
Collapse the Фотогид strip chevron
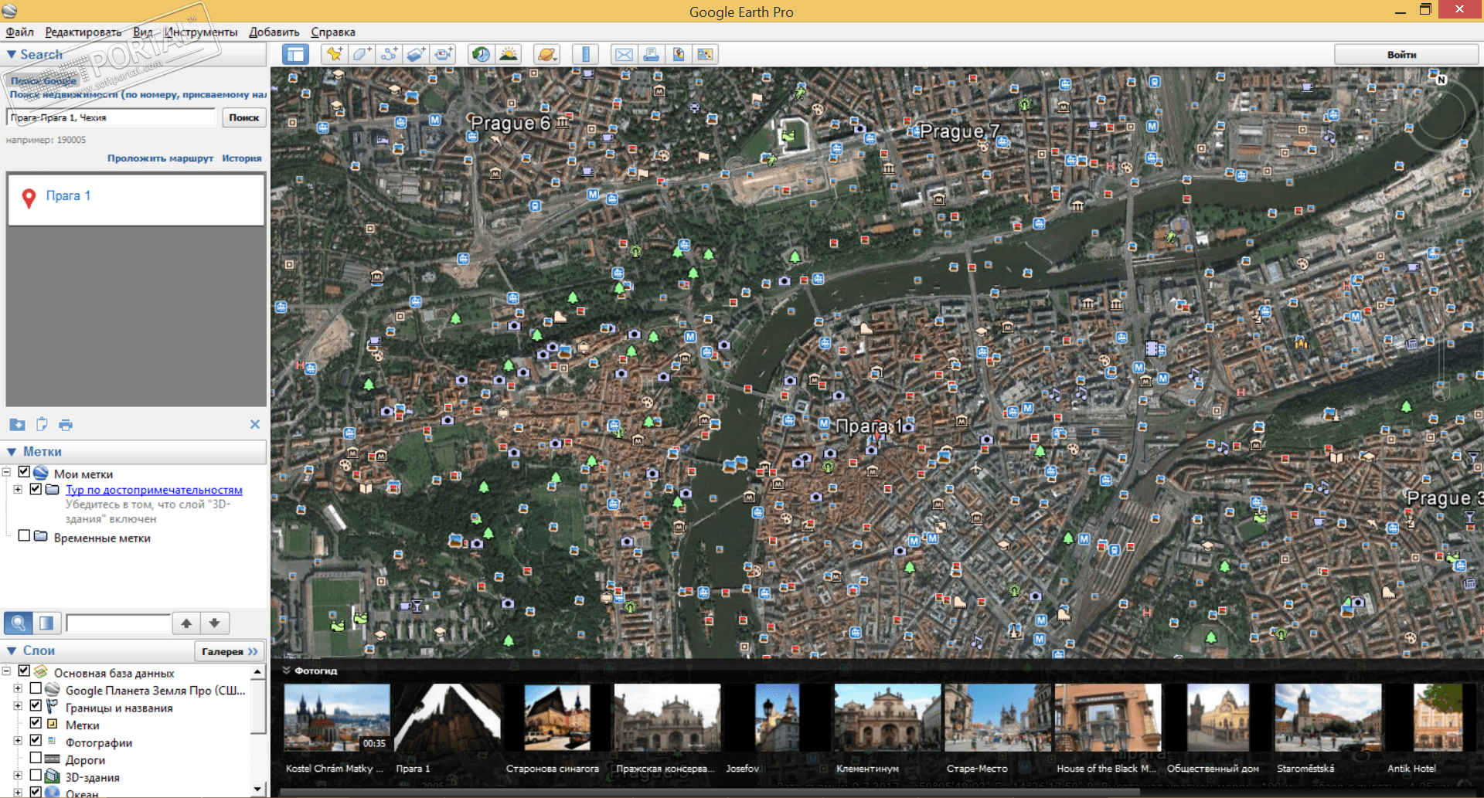(286, 671)
